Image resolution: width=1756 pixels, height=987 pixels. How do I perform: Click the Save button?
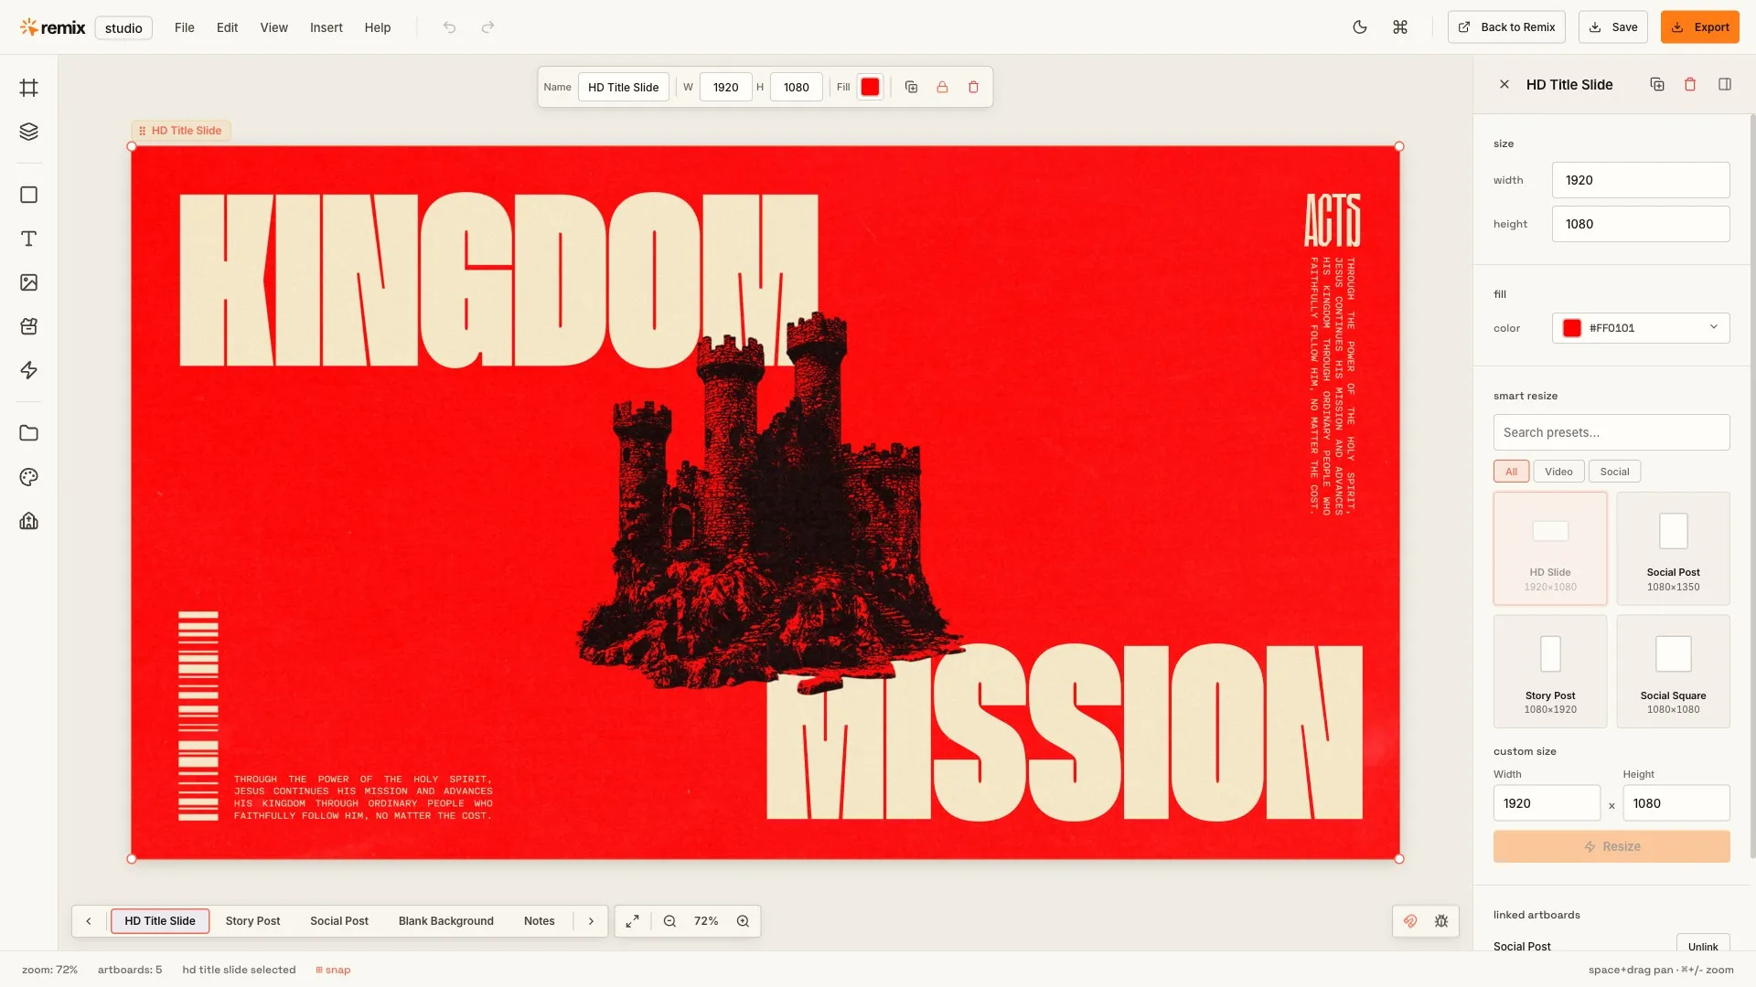[x=1613, y=27]
